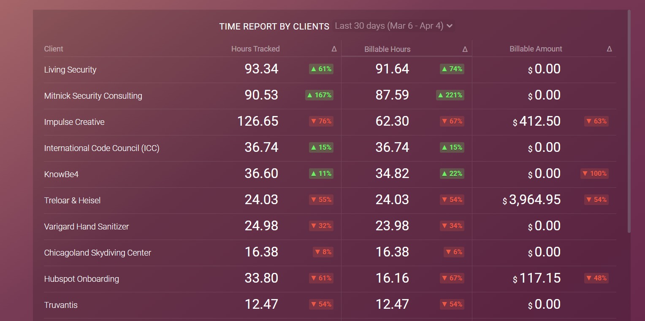This screenshot has width=645, height=321.
Task: Click delta symbol next to Billable Hours
Action: [465, 49]
